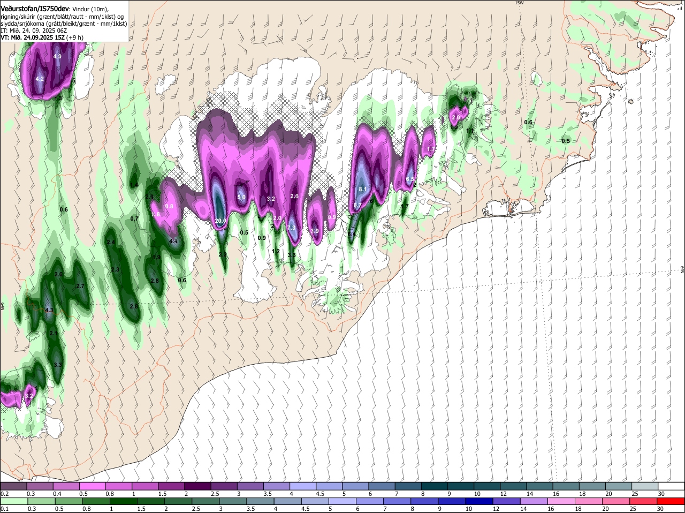Click the 30 label on the red rain scale
The image size is (685, 513).
point(661,509)
